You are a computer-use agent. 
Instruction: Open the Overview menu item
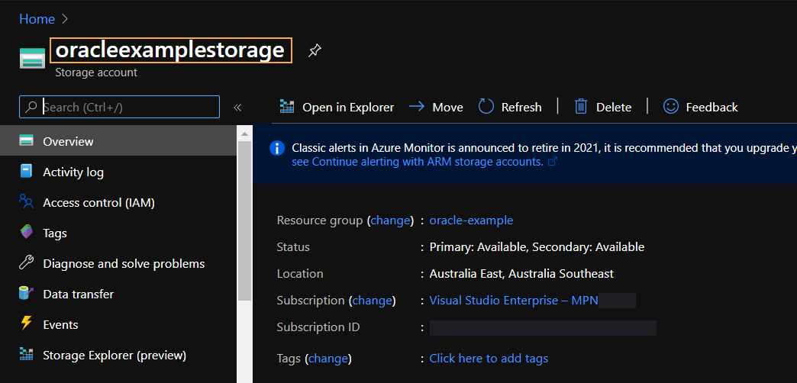[118, 140]
